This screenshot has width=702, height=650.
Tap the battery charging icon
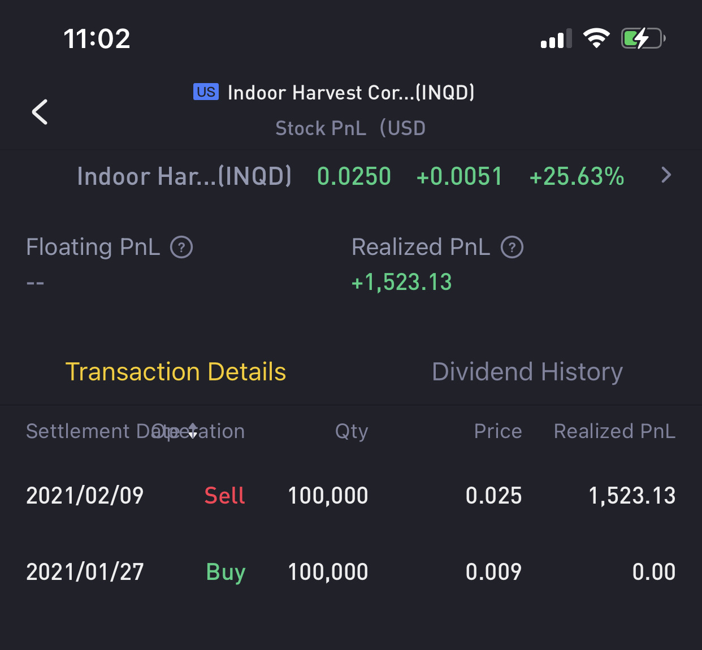[643, 38]
